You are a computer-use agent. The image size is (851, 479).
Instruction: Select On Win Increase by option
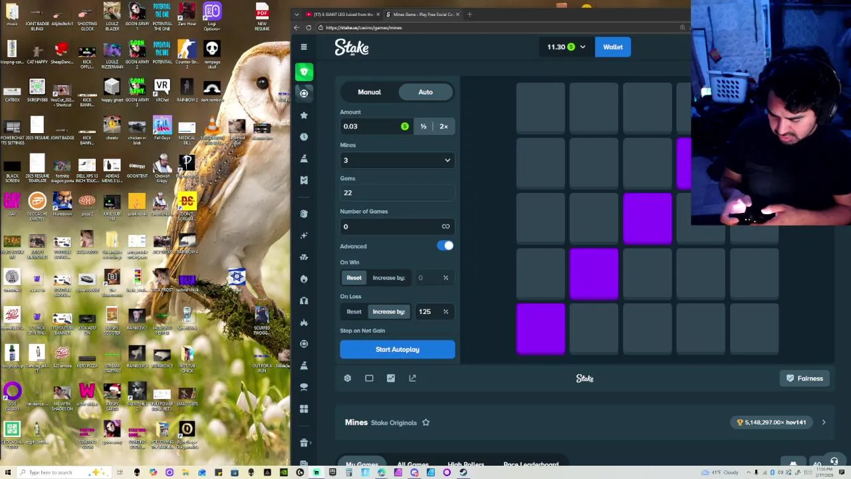pyautogui.click(x=389, y=277)
